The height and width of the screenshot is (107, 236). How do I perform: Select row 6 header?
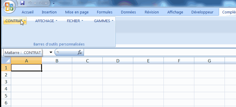pyautogui.click(x=6, y=103)
